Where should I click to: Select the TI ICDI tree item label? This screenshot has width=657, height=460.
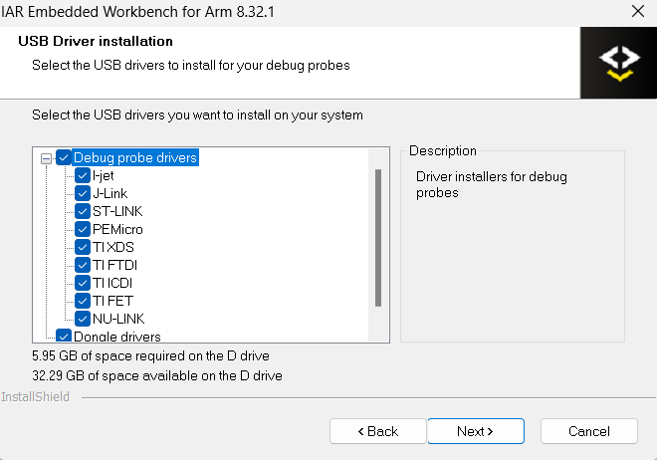[x=112, y=283]
